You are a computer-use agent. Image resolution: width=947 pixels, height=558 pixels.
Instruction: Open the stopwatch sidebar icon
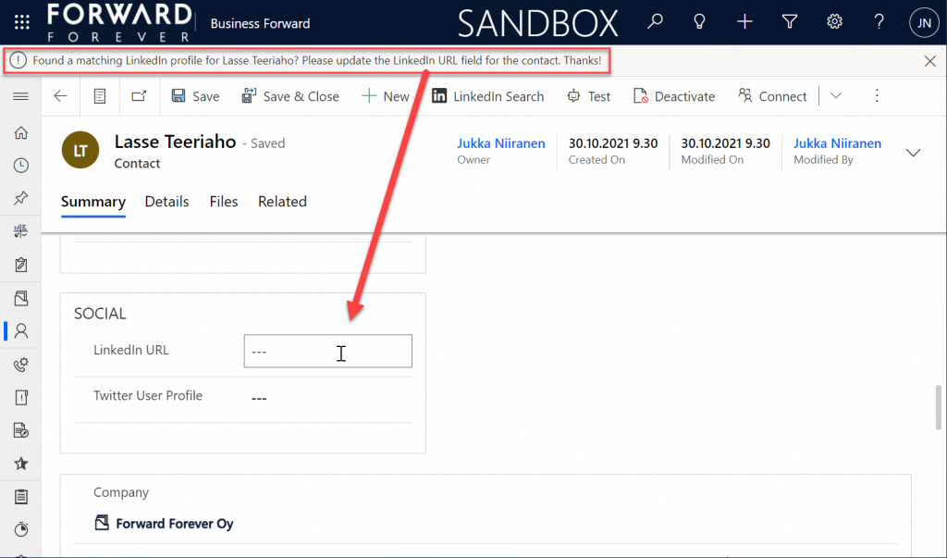(21, 529)
